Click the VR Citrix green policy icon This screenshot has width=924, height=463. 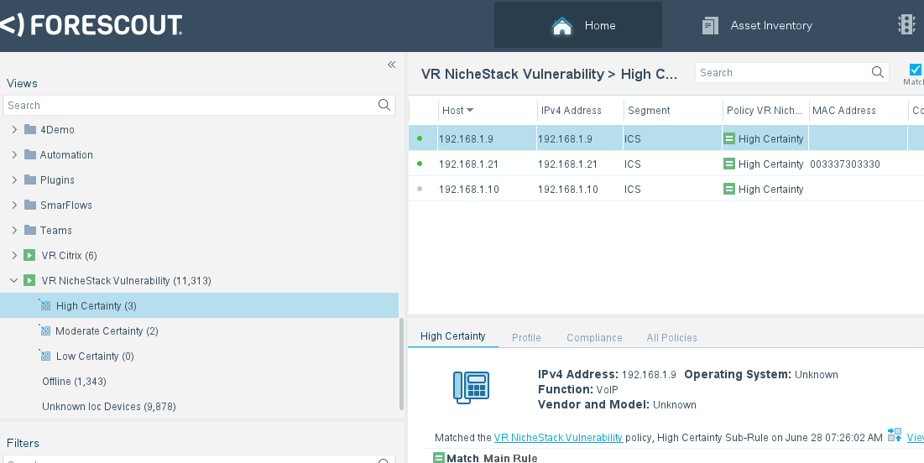tap(29, 256)
